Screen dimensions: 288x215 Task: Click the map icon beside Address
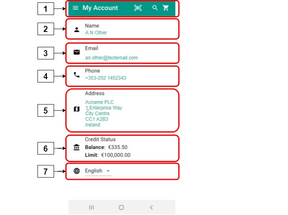click(x=77, y=109)
